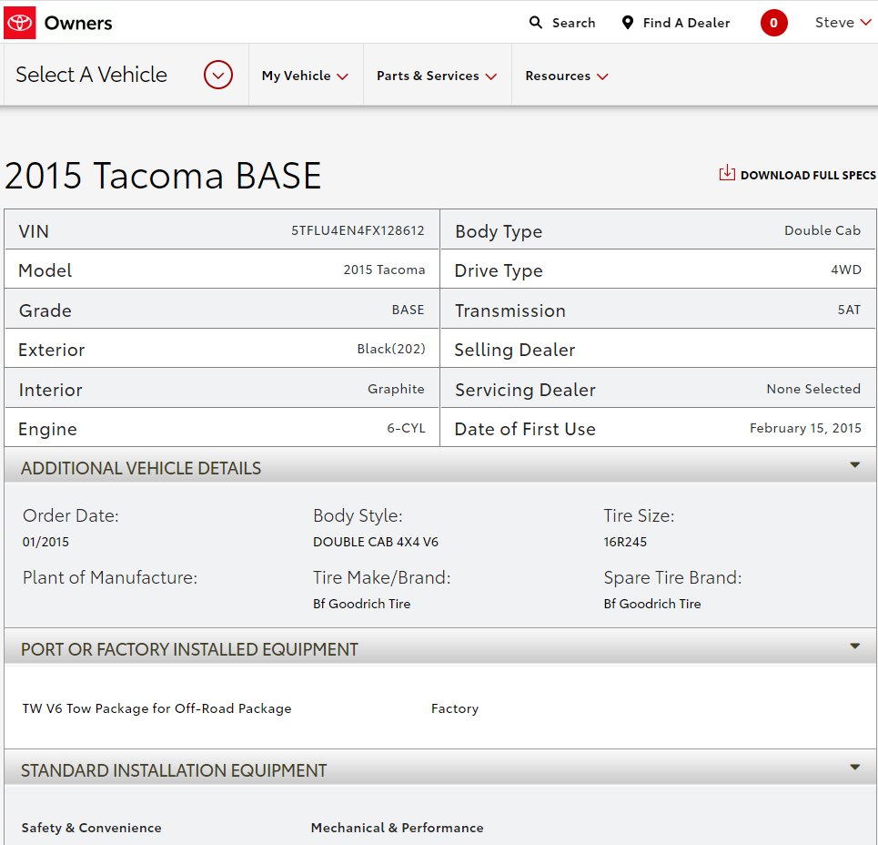Open the Steve account dropdown

tap(843, 23)
